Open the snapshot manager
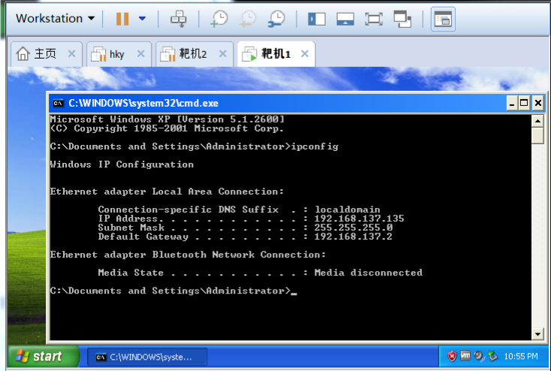The width and height of the screenshot is (551, 371). tap(276, 19)
